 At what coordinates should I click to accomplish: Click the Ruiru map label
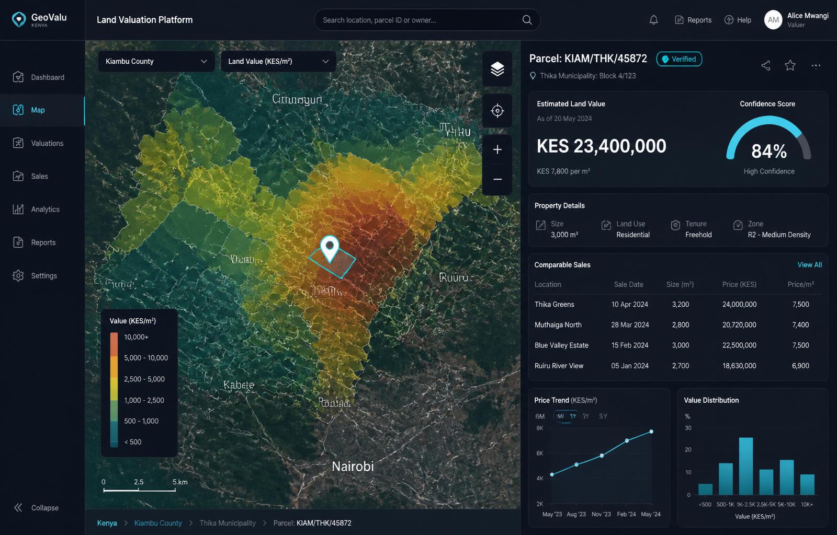(x=454, y=277)
